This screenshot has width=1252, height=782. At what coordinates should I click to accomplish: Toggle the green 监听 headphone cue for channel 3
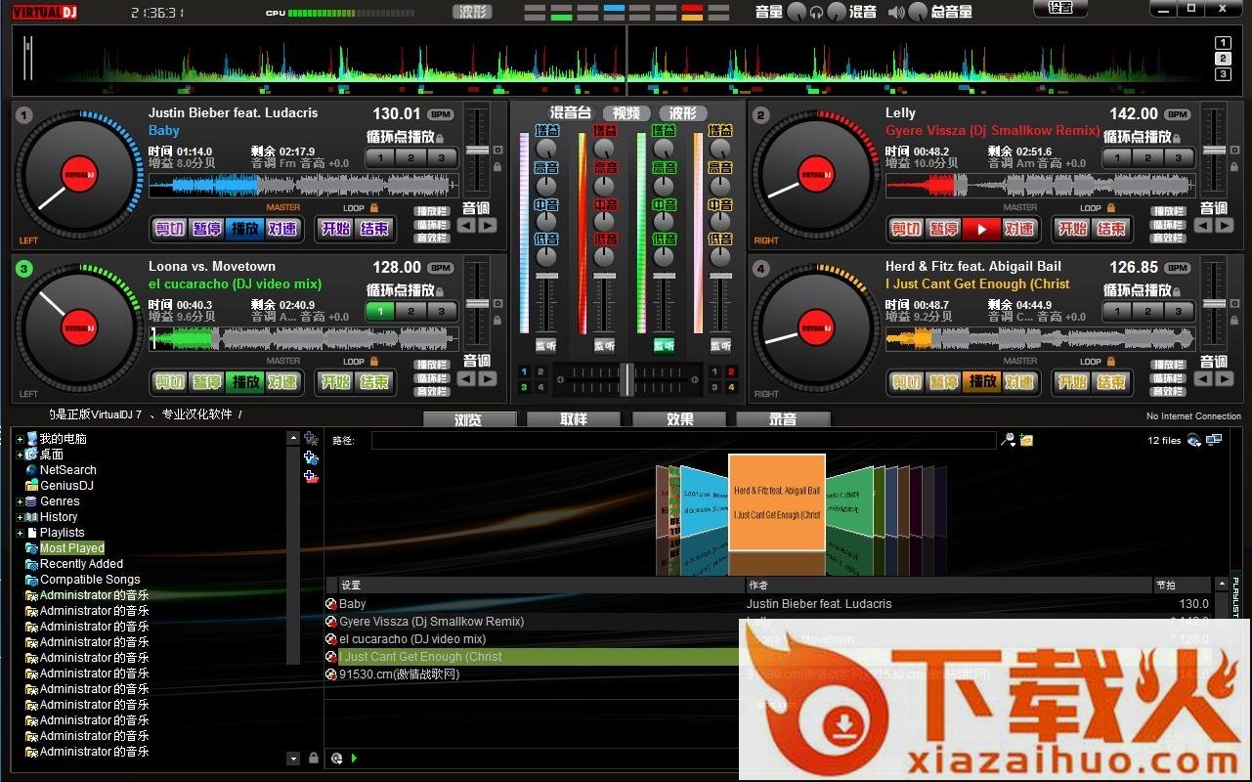click(664, 345)
